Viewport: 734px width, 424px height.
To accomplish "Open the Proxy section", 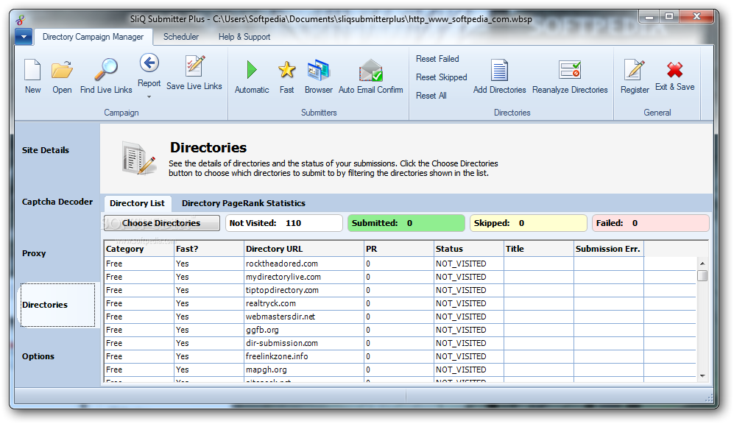I will pos(34,253).
